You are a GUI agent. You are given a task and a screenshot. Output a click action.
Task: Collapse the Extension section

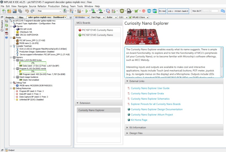[x=77, y=103]
